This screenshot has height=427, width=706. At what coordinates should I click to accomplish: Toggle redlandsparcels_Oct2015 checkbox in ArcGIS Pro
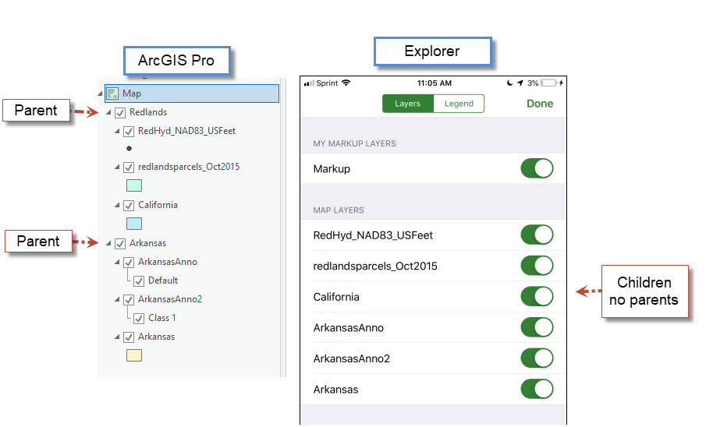129,168
